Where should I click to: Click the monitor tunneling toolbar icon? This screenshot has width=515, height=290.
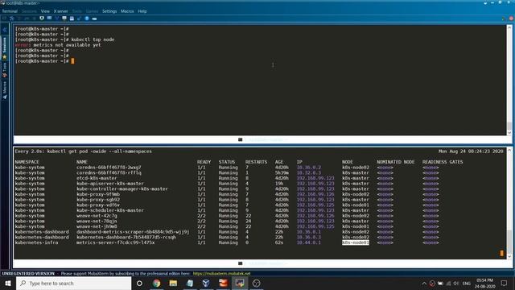(64, 19)
